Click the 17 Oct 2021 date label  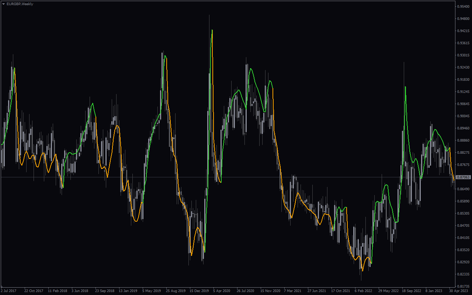[340, 291]
